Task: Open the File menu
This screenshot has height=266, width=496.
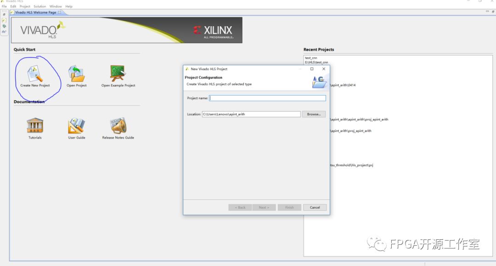Action: tap(4, 6)
